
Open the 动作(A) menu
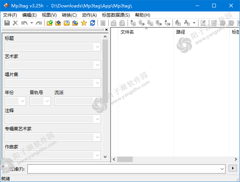89,15
